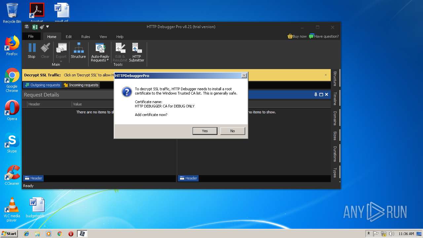
Task: Close the HTTPDebuggerPro dialog with X
Action: (244, 76)
